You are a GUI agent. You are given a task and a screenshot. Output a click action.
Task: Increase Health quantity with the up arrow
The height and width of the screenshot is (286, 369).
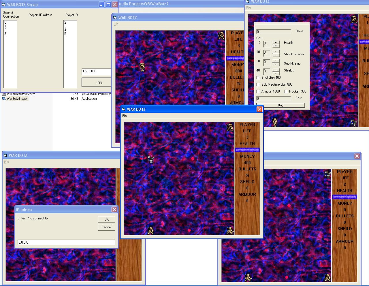click(276, 43)
